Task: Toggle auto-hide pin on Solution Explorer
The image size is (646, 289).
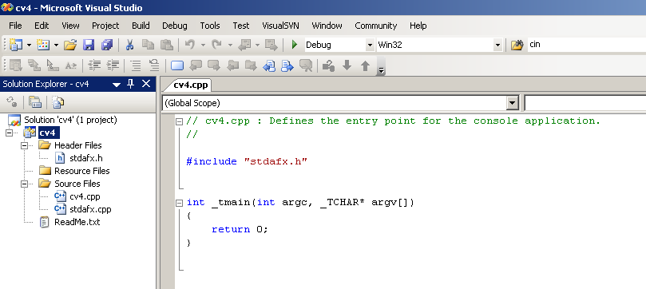Action: click(x=131, y=84)
